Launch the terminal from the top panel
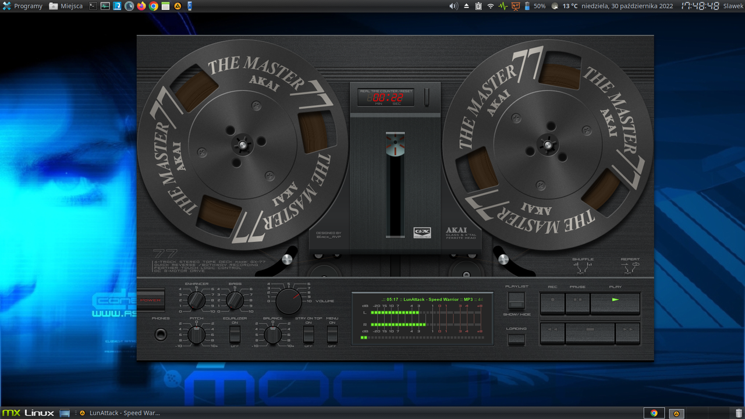The height and width of the screenshot is (419, 745). (93, 6)
